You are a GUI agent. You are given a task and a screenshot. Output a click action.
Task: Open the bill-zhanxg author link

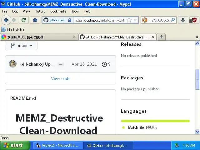(32, 64)
